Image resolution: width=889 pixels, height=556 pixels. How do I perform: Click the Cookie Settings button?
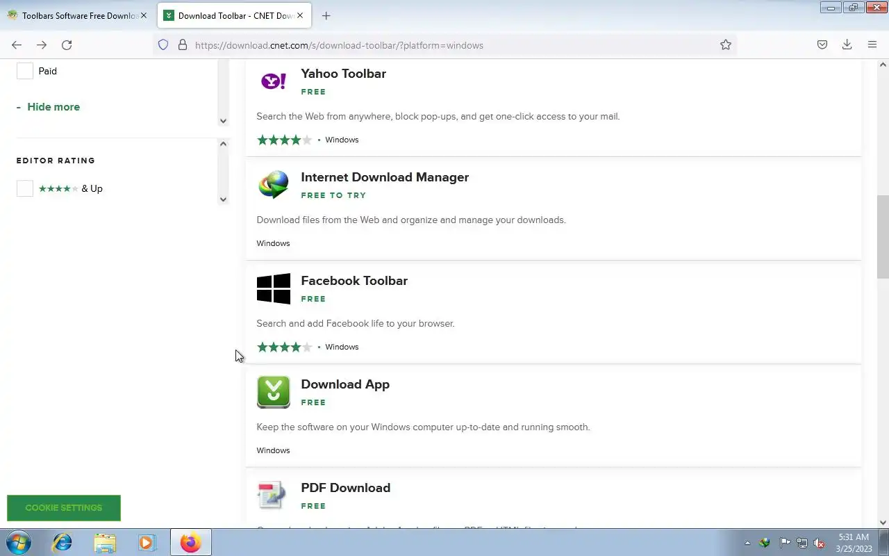[x=64, y=508]
